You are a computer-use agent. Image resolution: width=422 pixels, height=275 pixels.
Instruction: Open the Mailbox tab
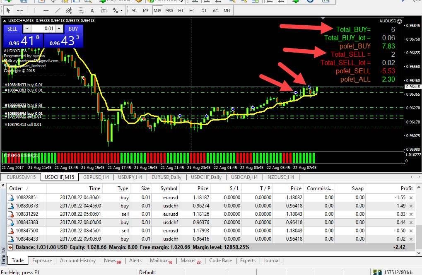coord(161,261)
